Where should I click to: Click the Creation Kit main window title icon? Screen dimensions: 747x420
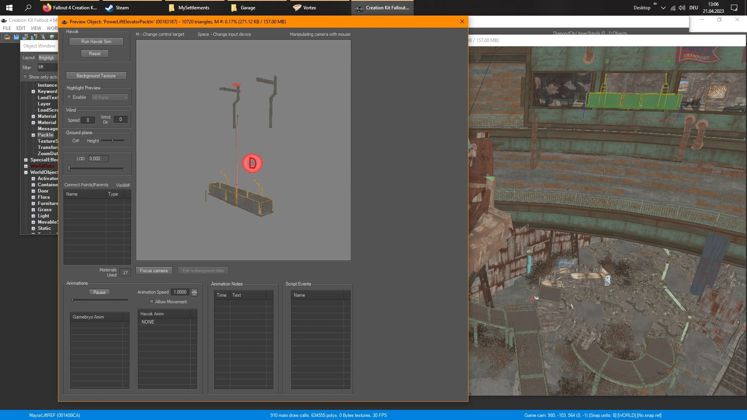pyautogui.click(x=4, y=20)
